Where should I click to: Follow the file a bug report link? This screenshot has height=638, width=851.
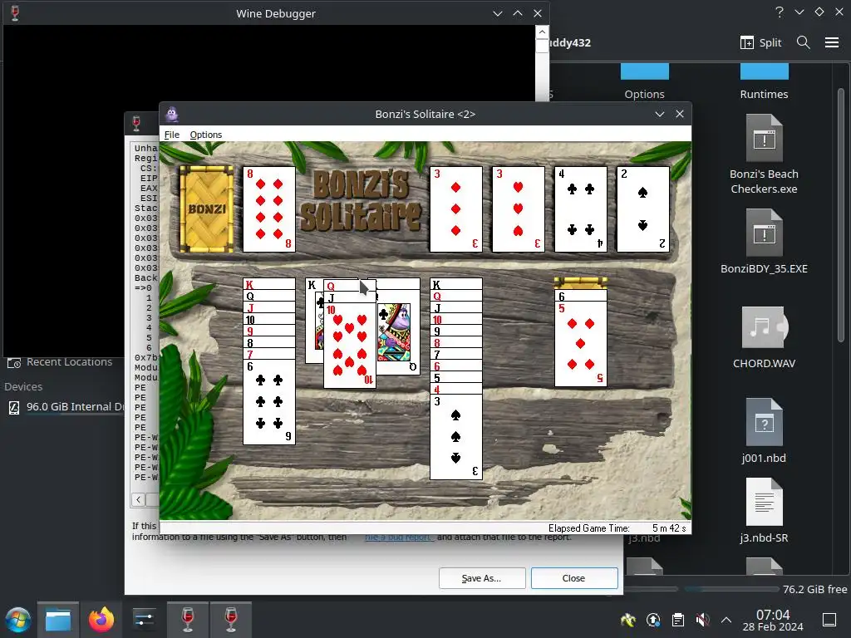tap(399, 537)
